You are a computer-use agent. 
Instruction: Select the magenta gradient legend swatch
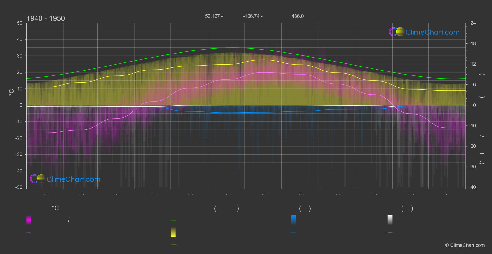coord(29,220)
